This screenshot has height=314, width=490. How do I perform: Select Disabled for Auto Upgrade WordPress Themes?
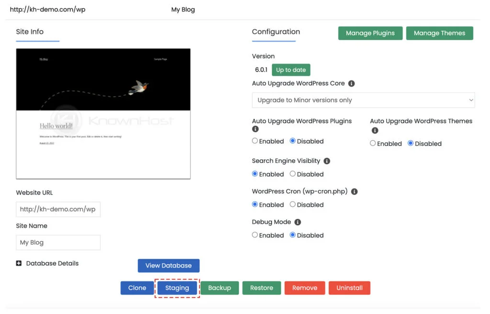(411, 143)
